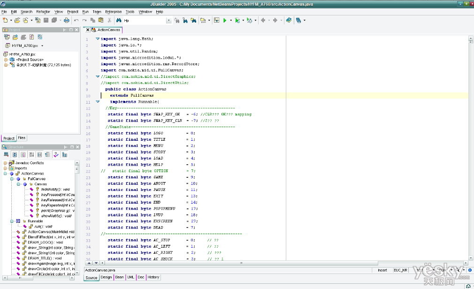Click the Cut scissors icon

(x=109, y=20)
